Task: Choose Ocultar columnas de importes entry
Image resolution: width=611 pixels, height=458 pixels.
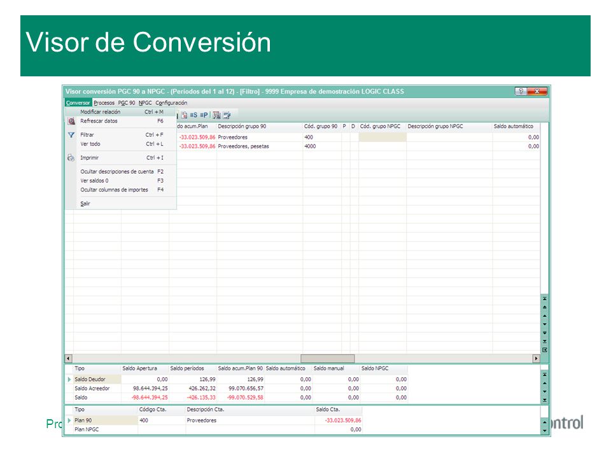Action: click(122, 190)
